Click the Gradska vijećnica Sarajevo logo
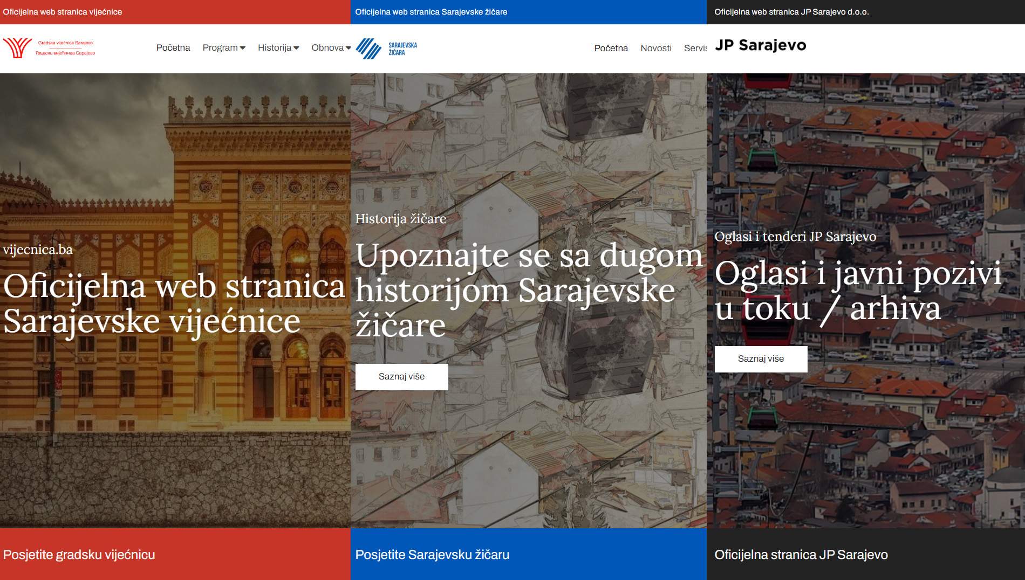Image resolution: width=1025 pixels, height=580 pixels. 49,48
